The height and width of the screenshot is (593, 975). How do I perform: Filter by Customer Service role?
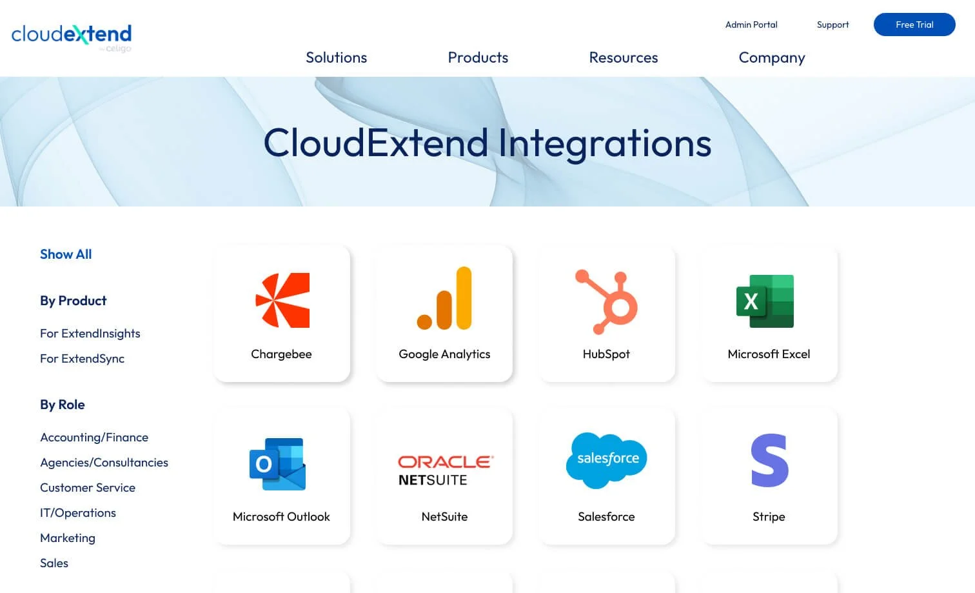point(88,488)
